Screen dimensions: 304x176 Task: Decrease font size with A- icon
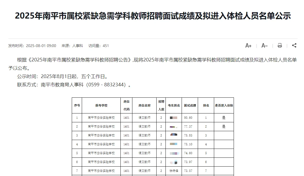coord(265,46)
